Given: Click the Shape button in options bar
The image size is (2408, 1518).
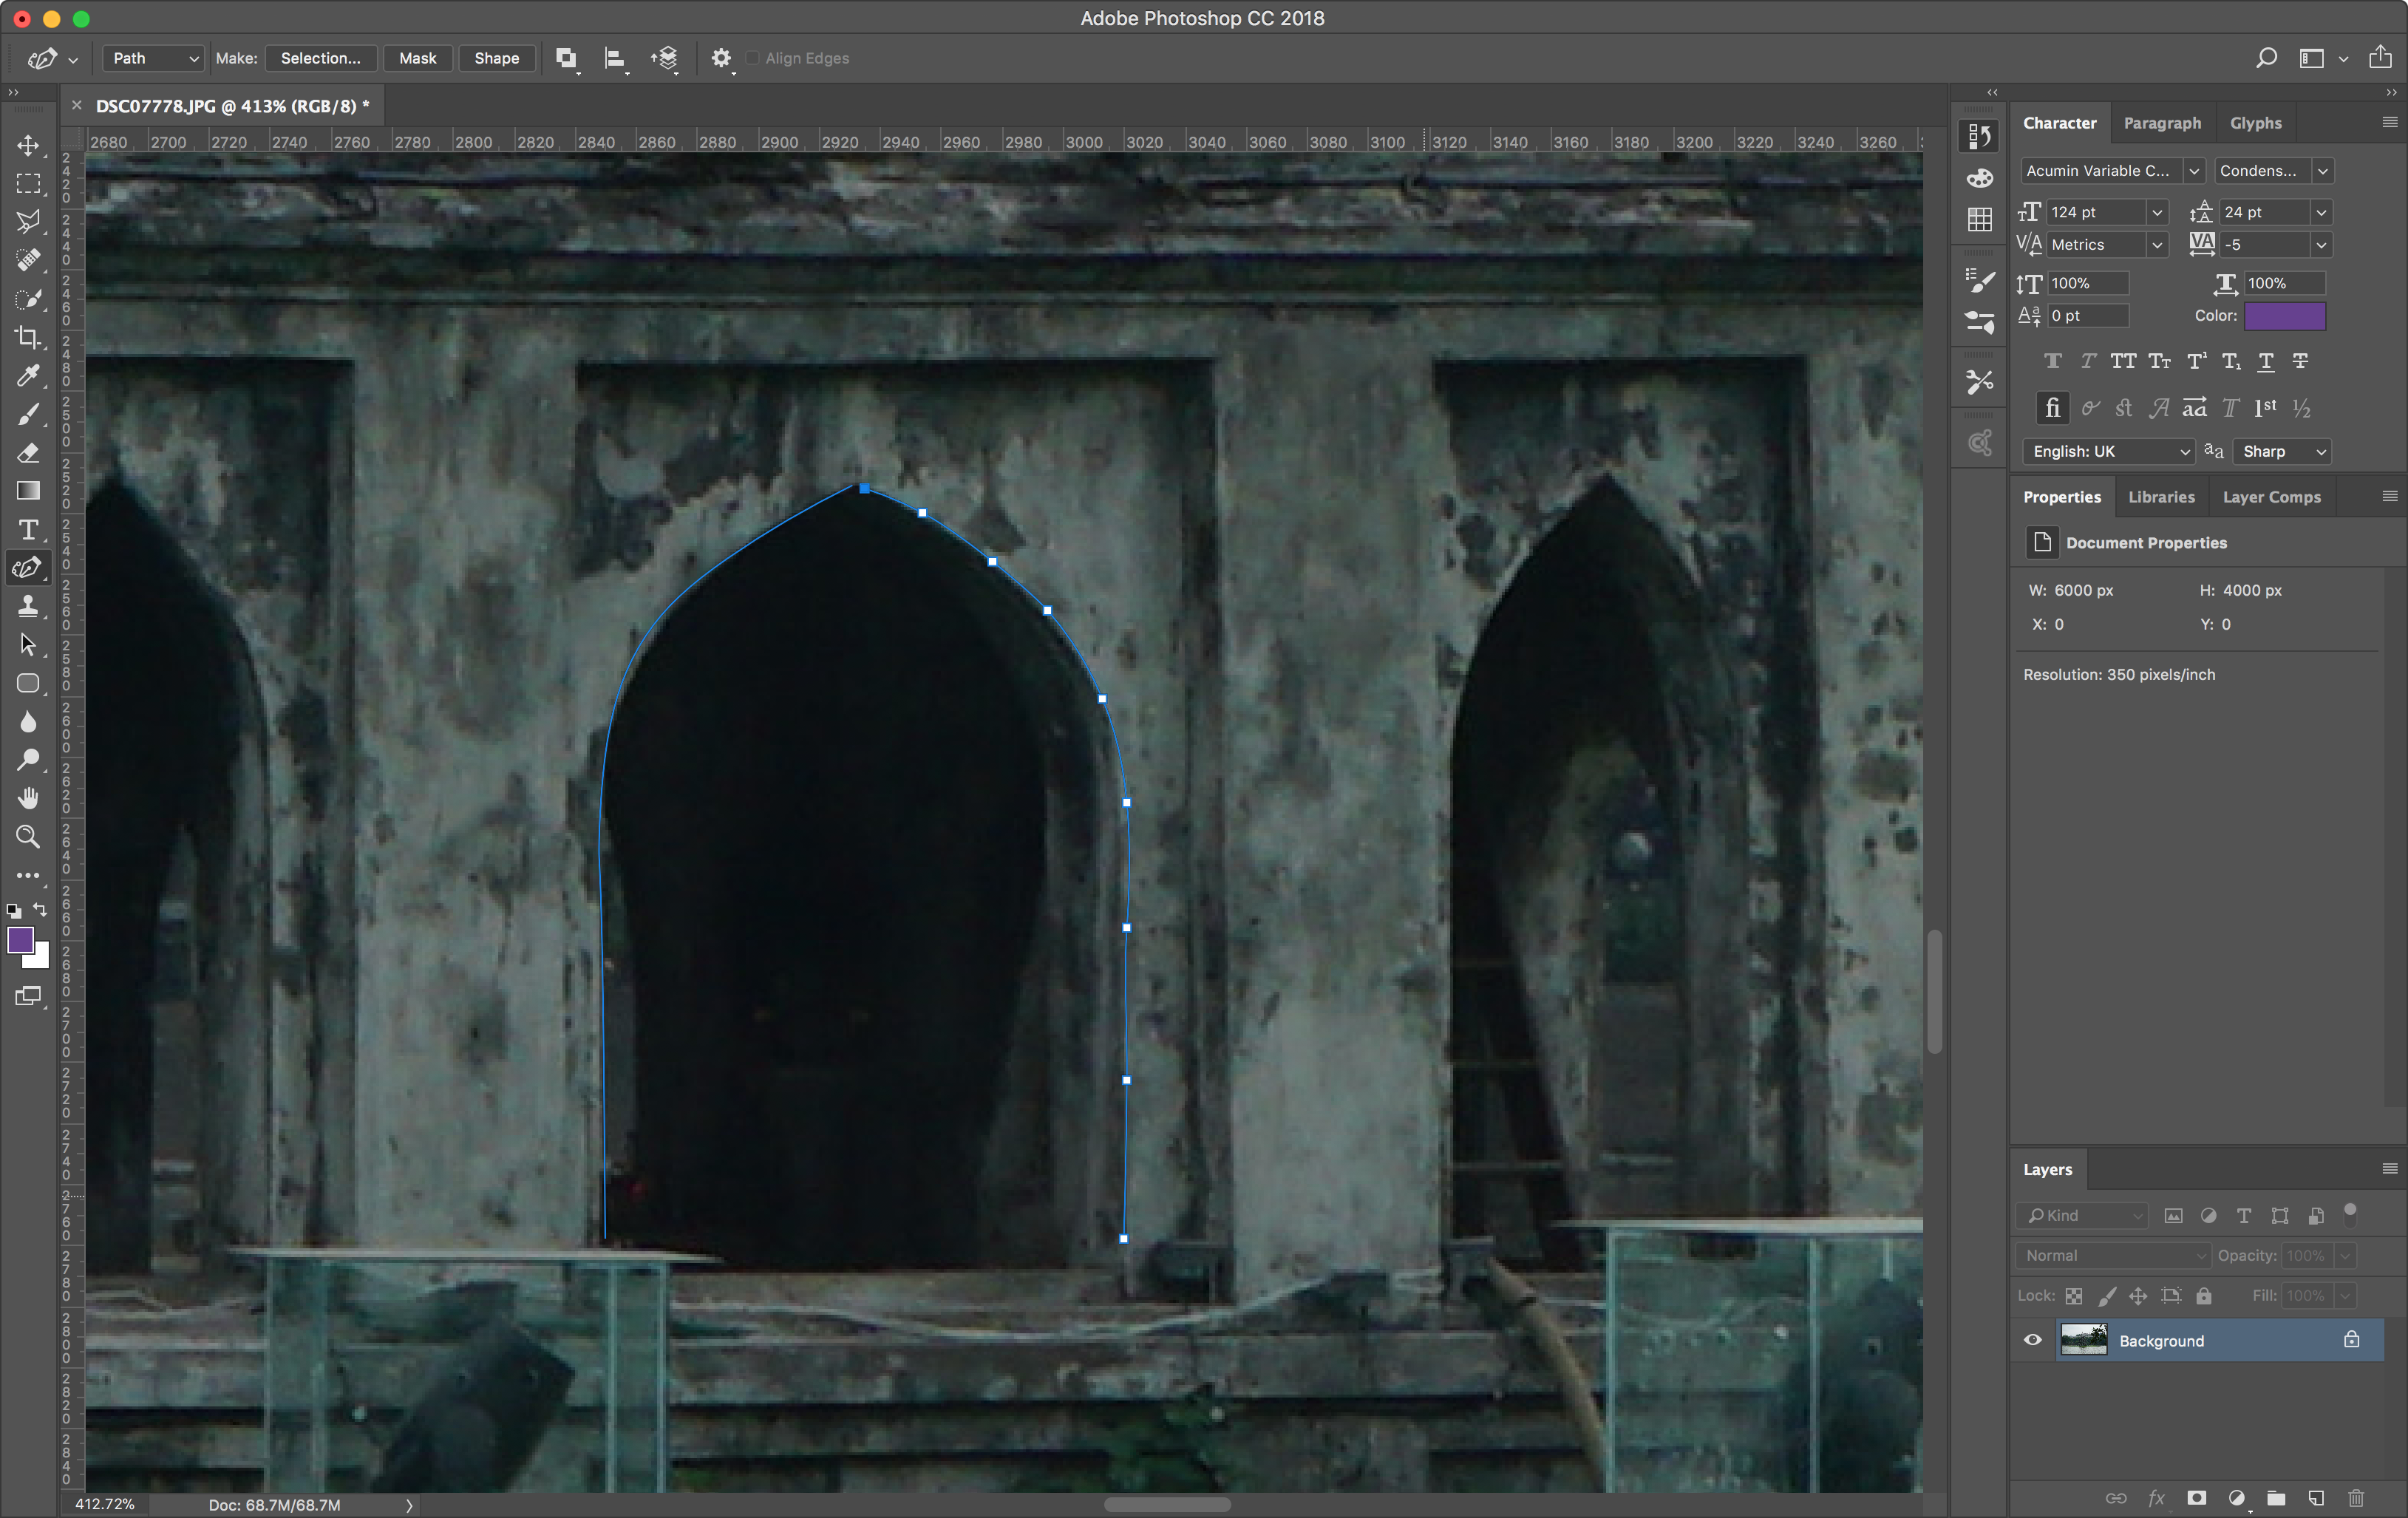Looking at the screenshot, I should point(497,58).
